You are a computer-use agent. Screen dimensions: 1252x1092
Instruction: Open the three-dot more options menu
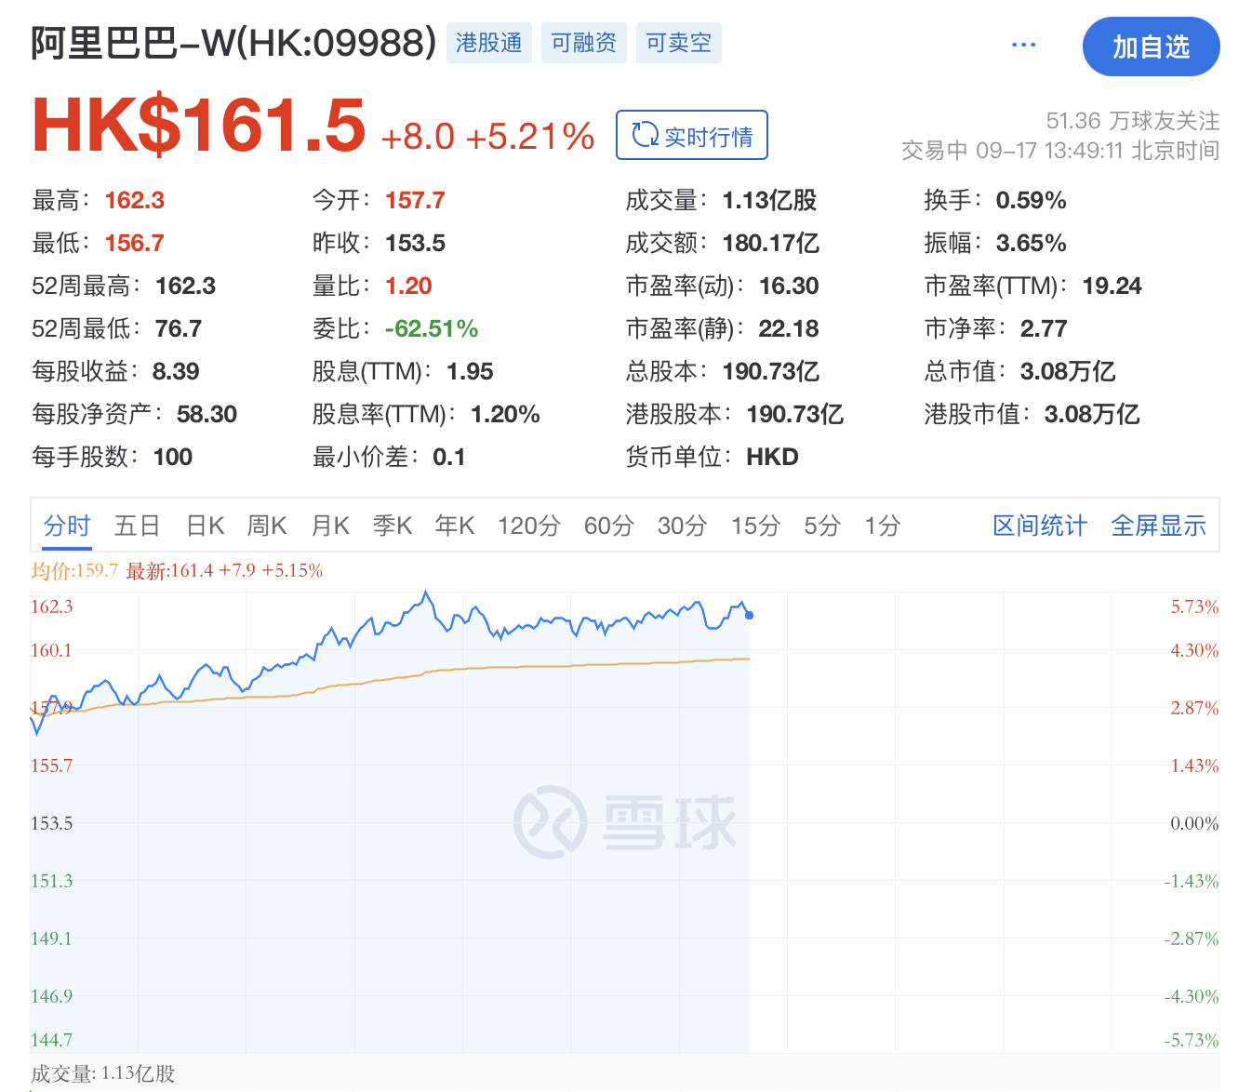(x=1023, y=45)
